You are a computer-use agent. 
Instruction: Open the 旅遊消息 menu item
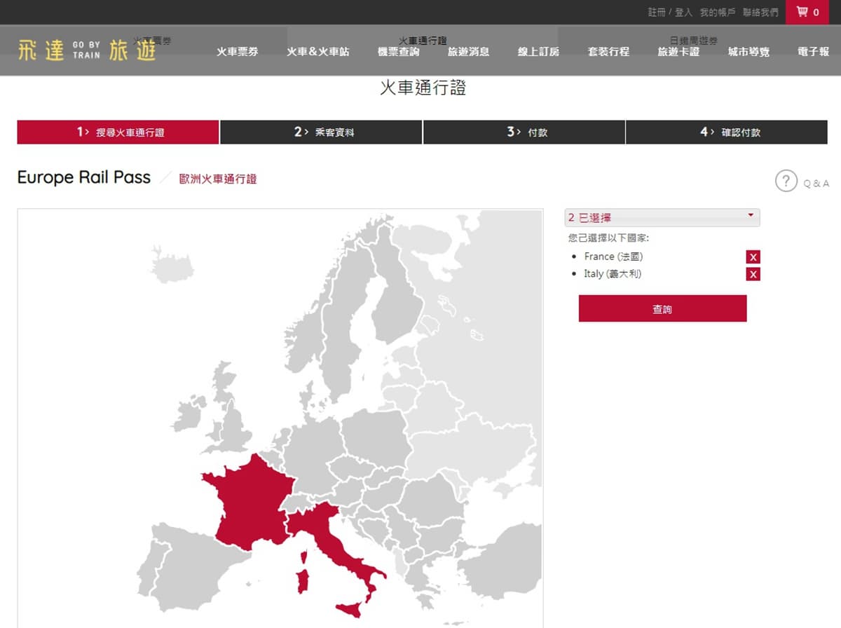coord(469,52)
